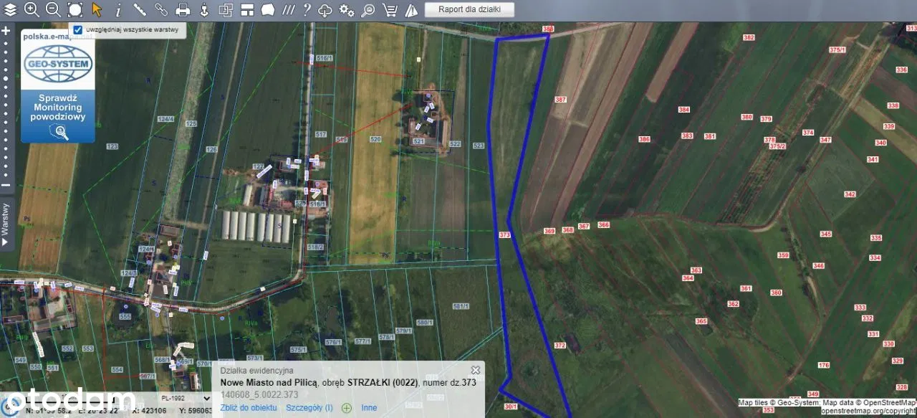Open the PL-1992 coordinate system dropdown
Image resolution: width=917 pixels, height=418 pixels.
point(184,398)
